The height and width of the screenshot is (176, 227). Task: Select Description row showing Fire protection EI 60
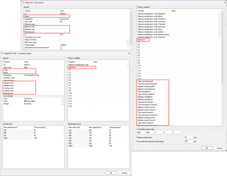tap(34, 75)
